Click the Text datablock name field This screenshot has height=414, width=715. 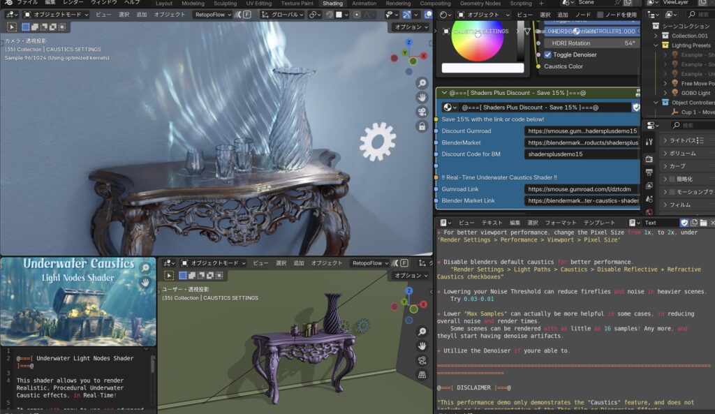[661, 223]
